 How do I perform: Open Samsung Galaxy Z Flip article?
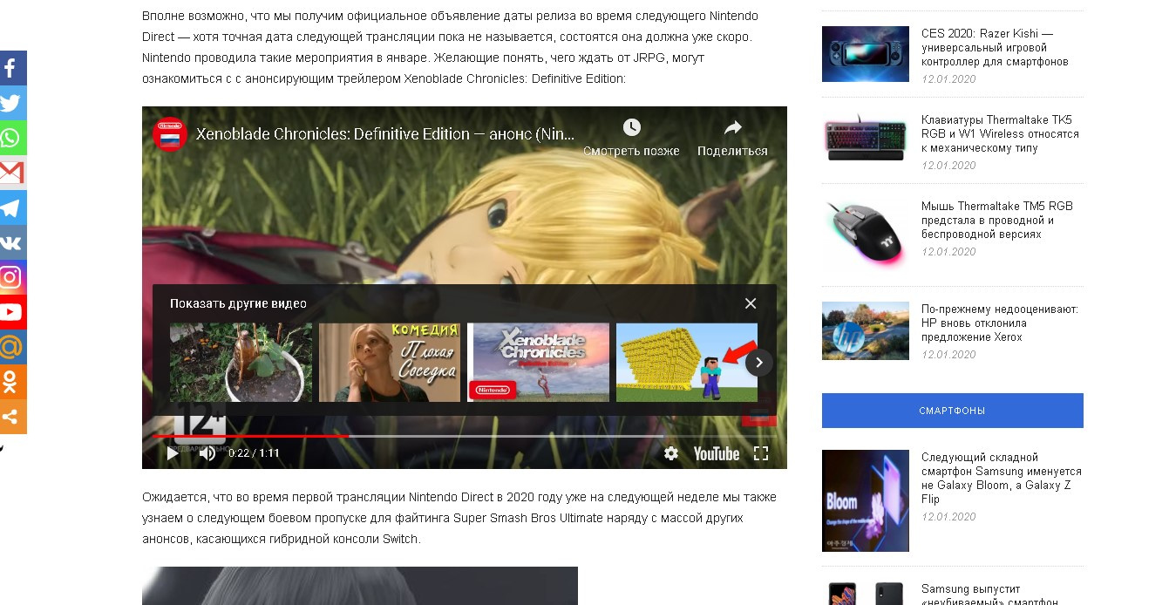(1002, 479)
